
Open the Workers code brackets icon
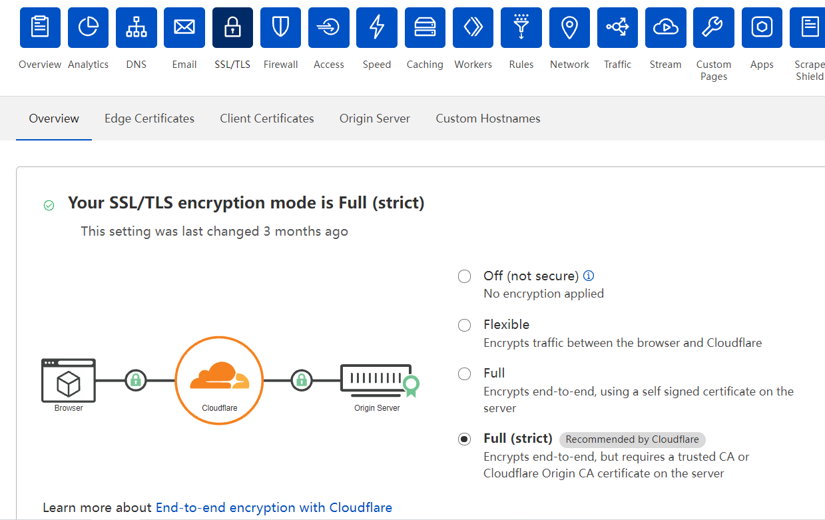tap(473, 27)
